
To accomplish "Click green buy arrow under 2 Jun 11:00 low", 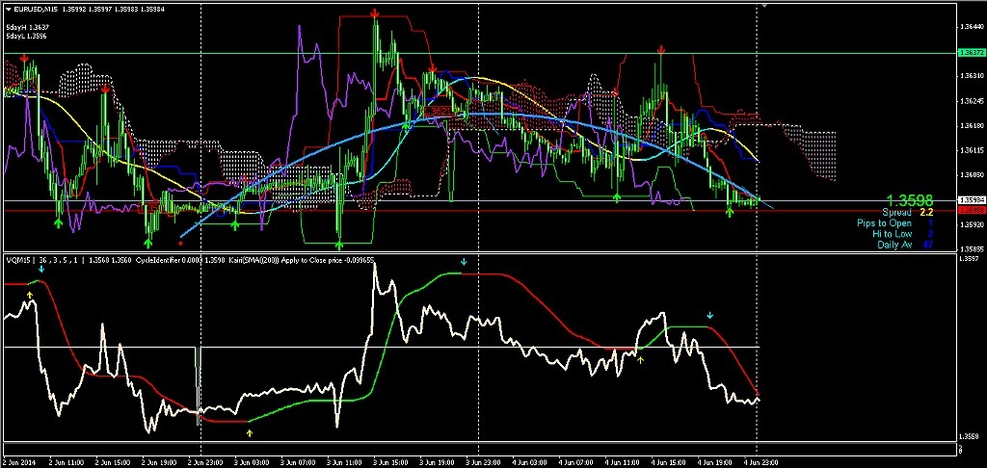I will [58, 222].
